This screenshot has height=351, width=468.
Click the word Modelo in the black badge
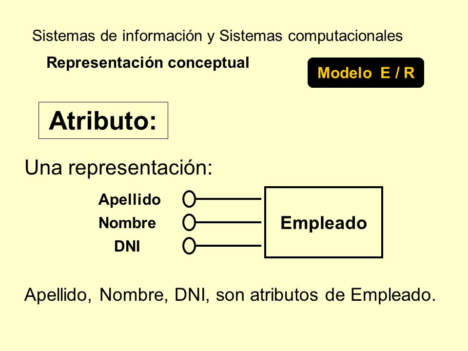click(x=345, y=73)
